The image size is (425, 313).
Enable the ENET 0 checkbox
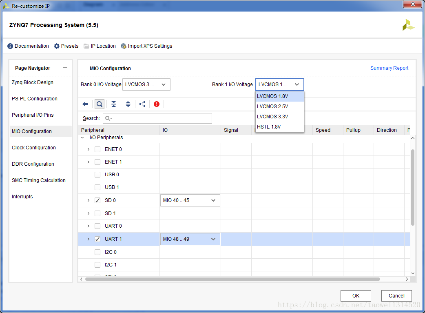click(x=97, y=149)
